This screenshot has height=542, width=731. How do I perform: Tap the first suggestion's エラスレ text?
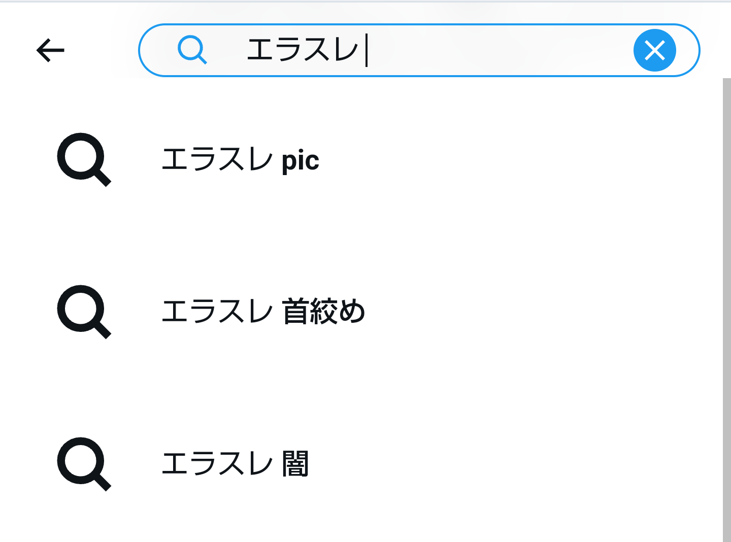pyautogui.click(x=217, y=159)
